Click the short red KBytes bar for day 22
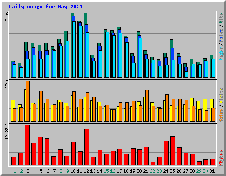 153,164
